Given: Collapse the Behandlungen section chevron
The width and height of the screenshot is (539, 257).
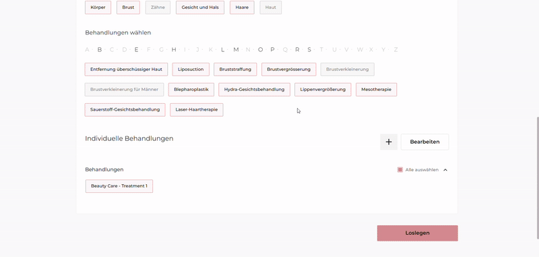Looking at the screenshot, I should pyautogui.click(x=445, y=169).
